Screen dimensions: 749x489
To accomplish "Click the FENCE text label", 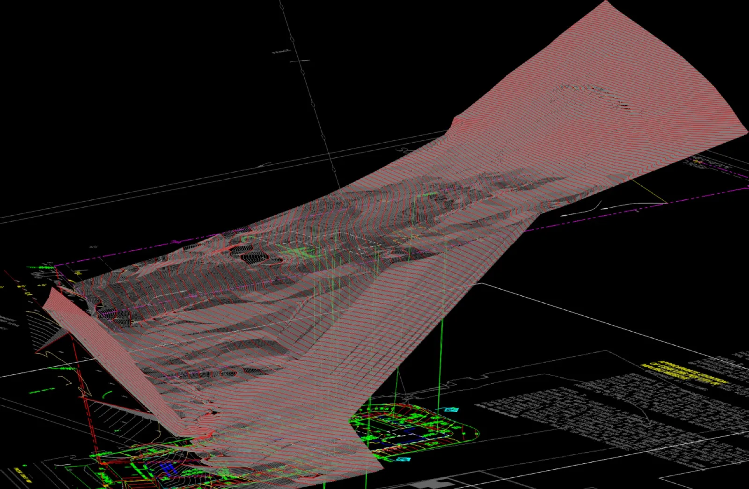I will (x=281, y=51).
